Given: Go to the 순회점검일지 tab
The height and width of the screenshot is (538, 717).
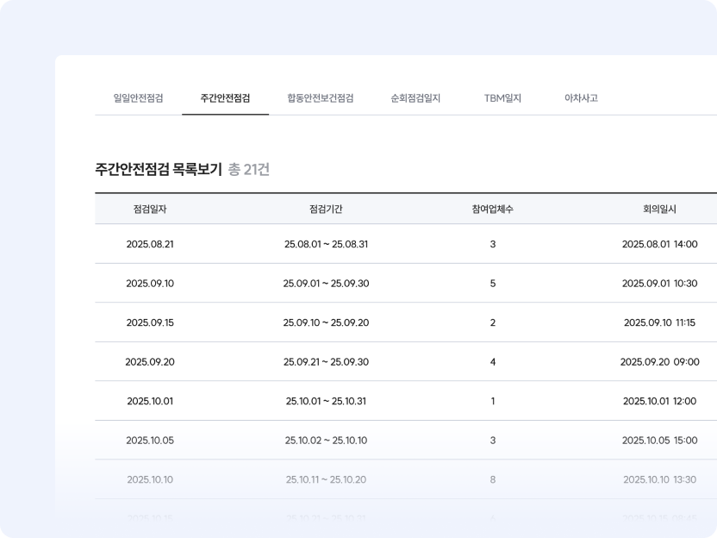Looking at the screenshot, I should [415, 98].
